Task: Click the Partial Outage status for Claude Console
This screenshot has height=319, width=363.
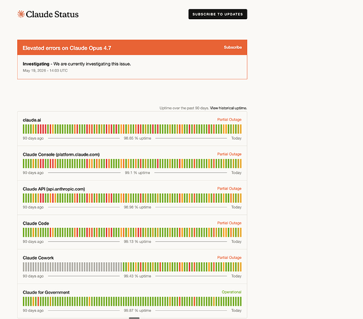Action: (x=229, y=154)
